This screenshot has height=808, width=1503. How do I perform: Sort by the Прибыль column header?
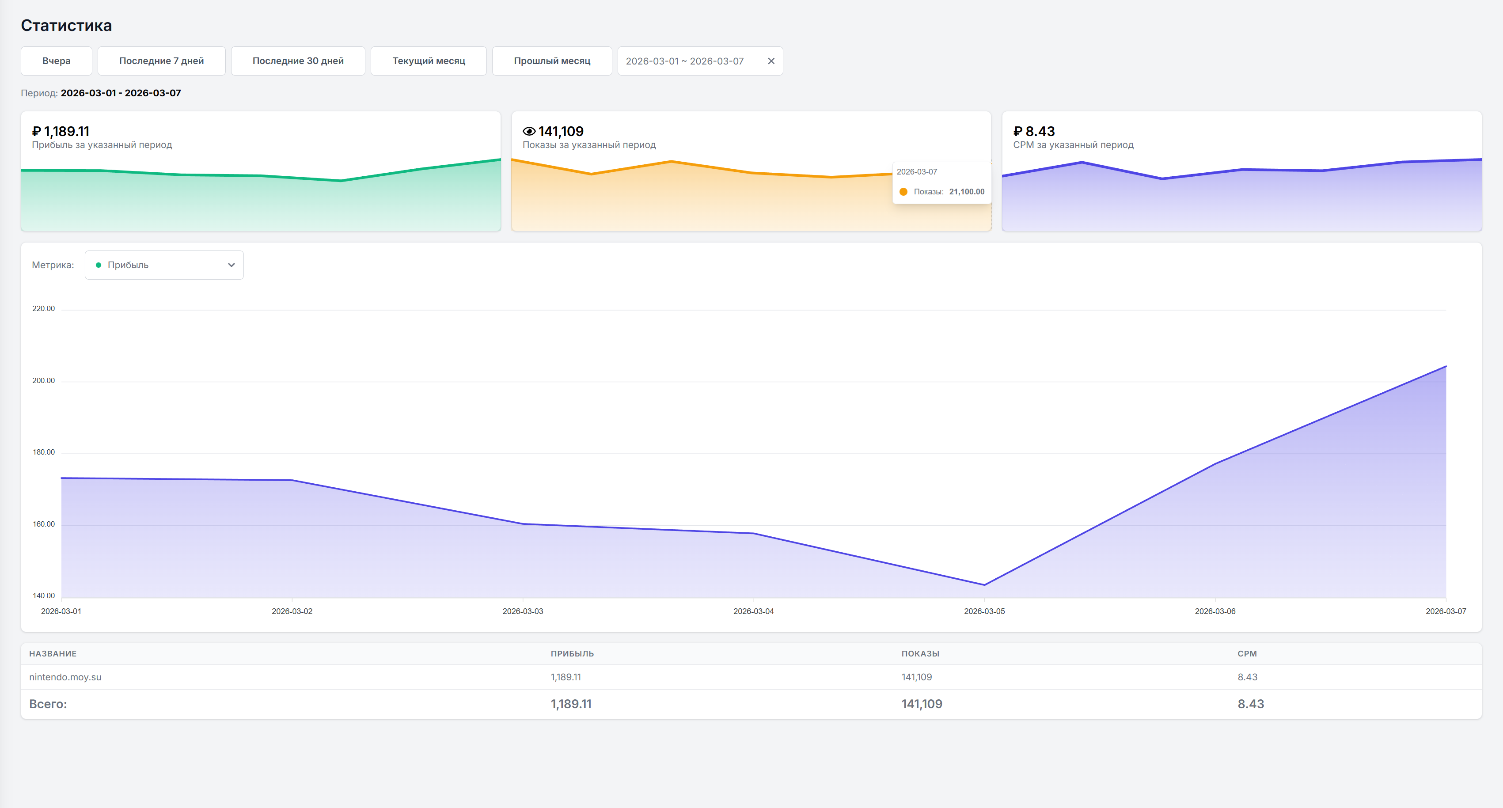point(572,653)
